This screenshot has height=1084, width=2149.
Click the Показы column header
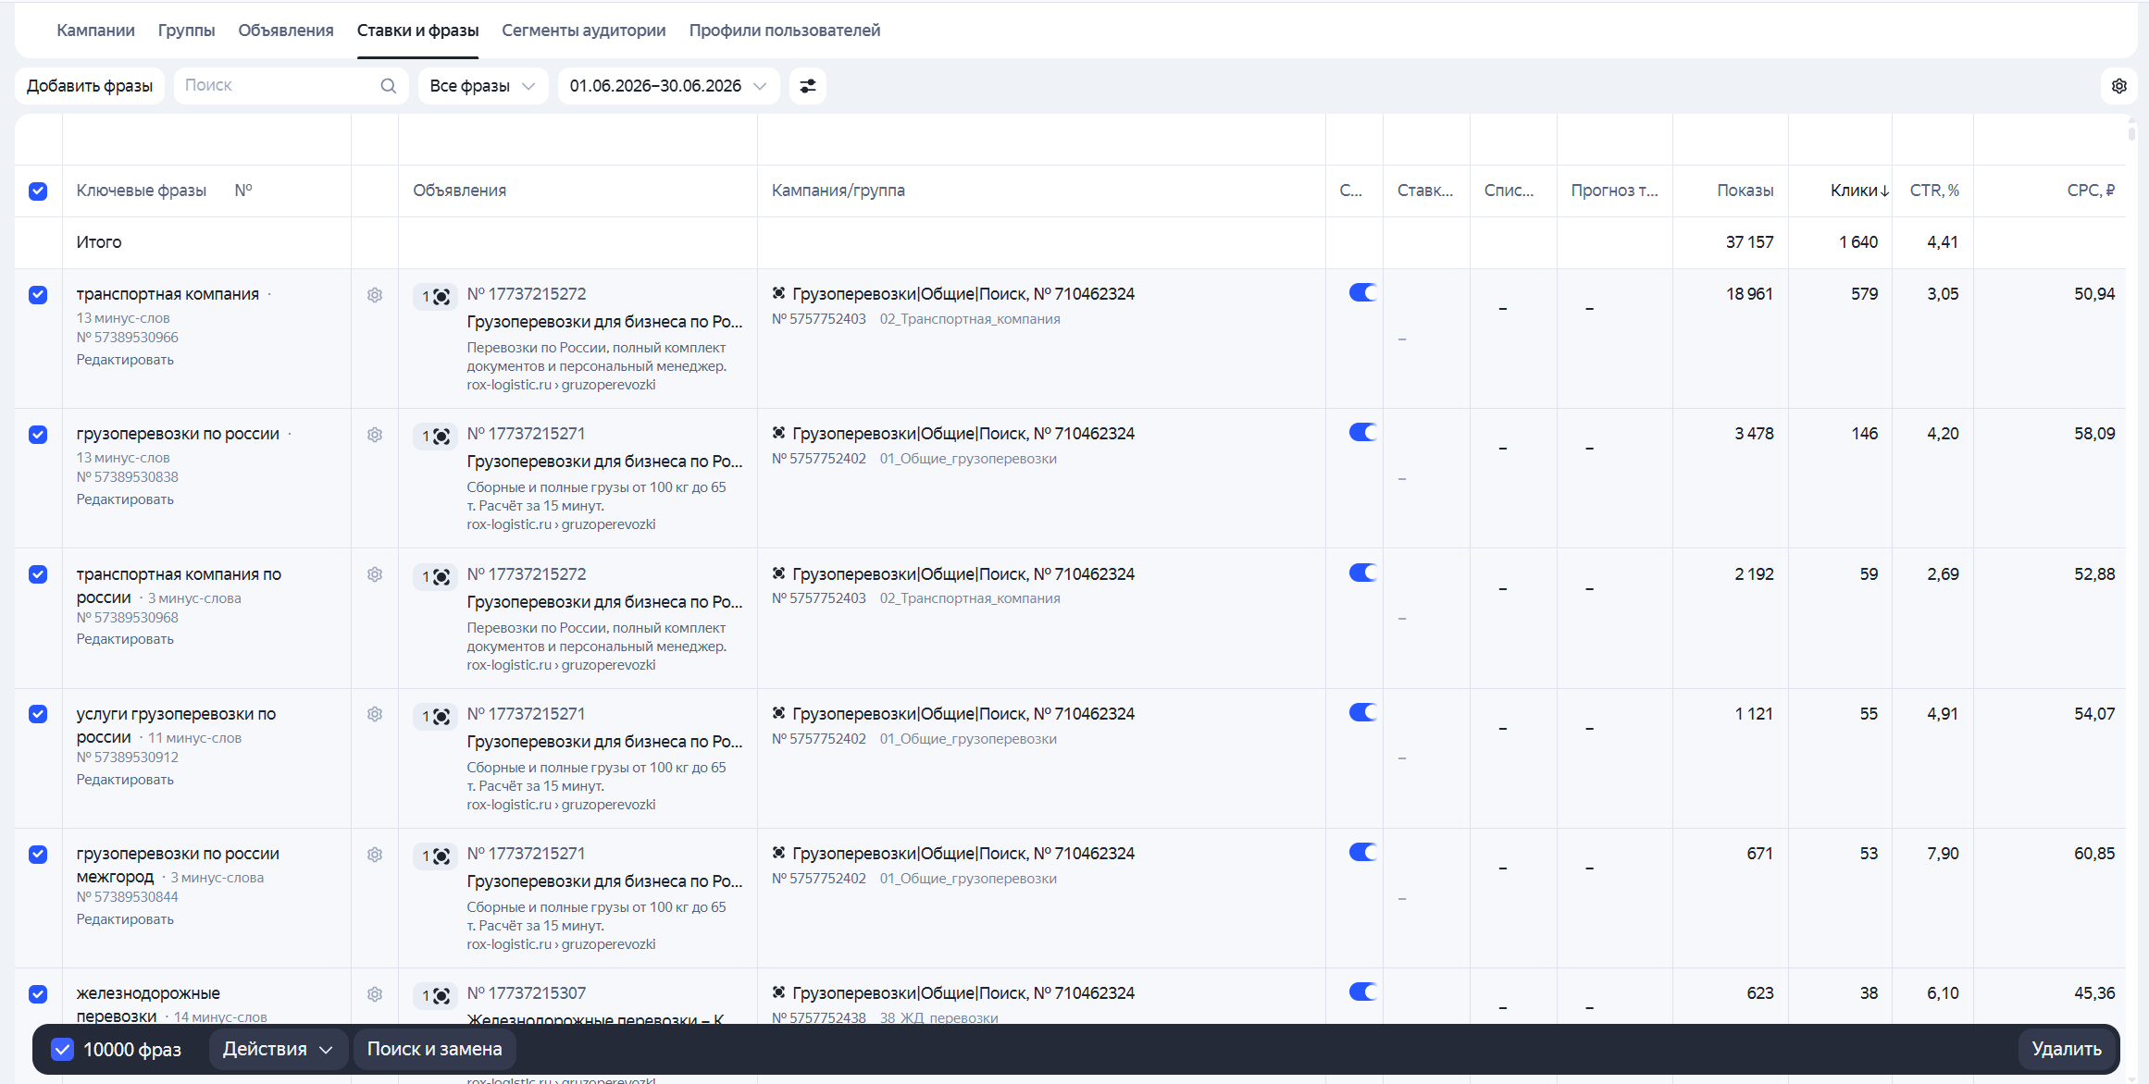coord(1745,191)
